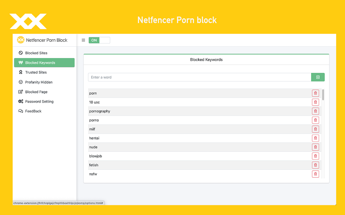Click the keyword list scrollbar
The height and width of the screenshot is (215, 345).
(323, 95)
